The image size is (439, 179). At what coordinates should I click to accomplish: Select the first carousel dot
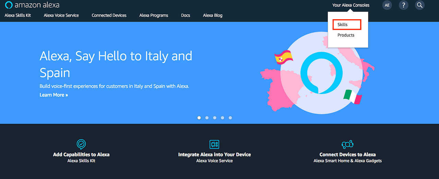pos(199,118)
